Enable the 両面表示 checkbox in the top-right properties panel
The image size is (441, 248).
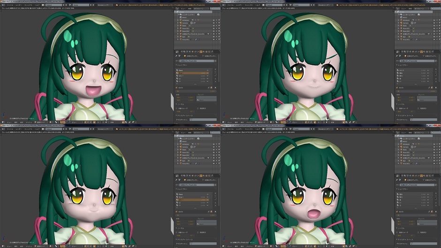coord(418,108)
